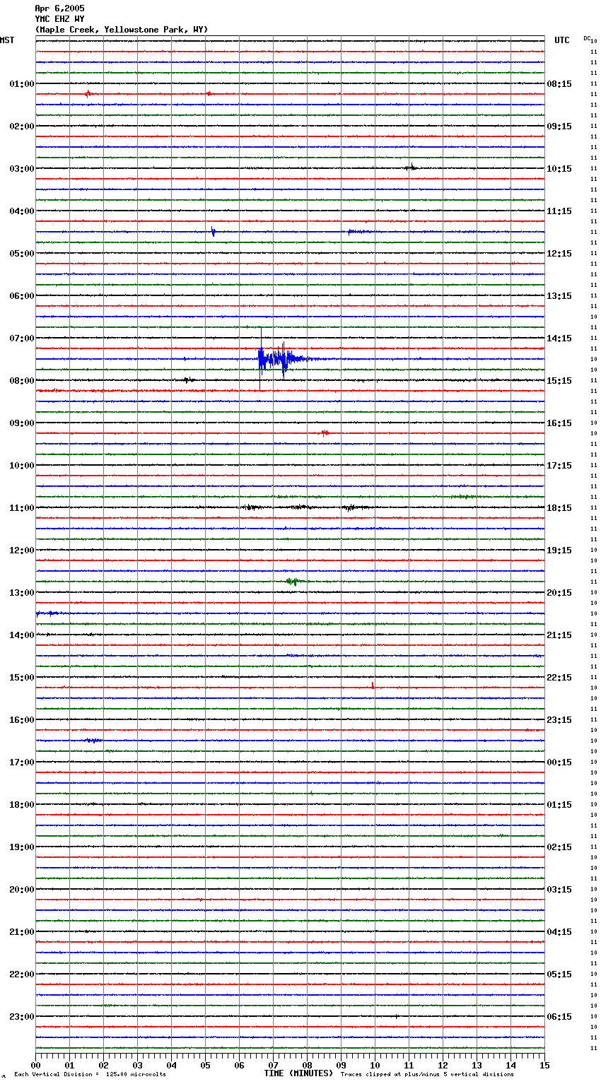Click the '22:15' UTC time label
Screen dimensions: 601x1084
[559, 678]
